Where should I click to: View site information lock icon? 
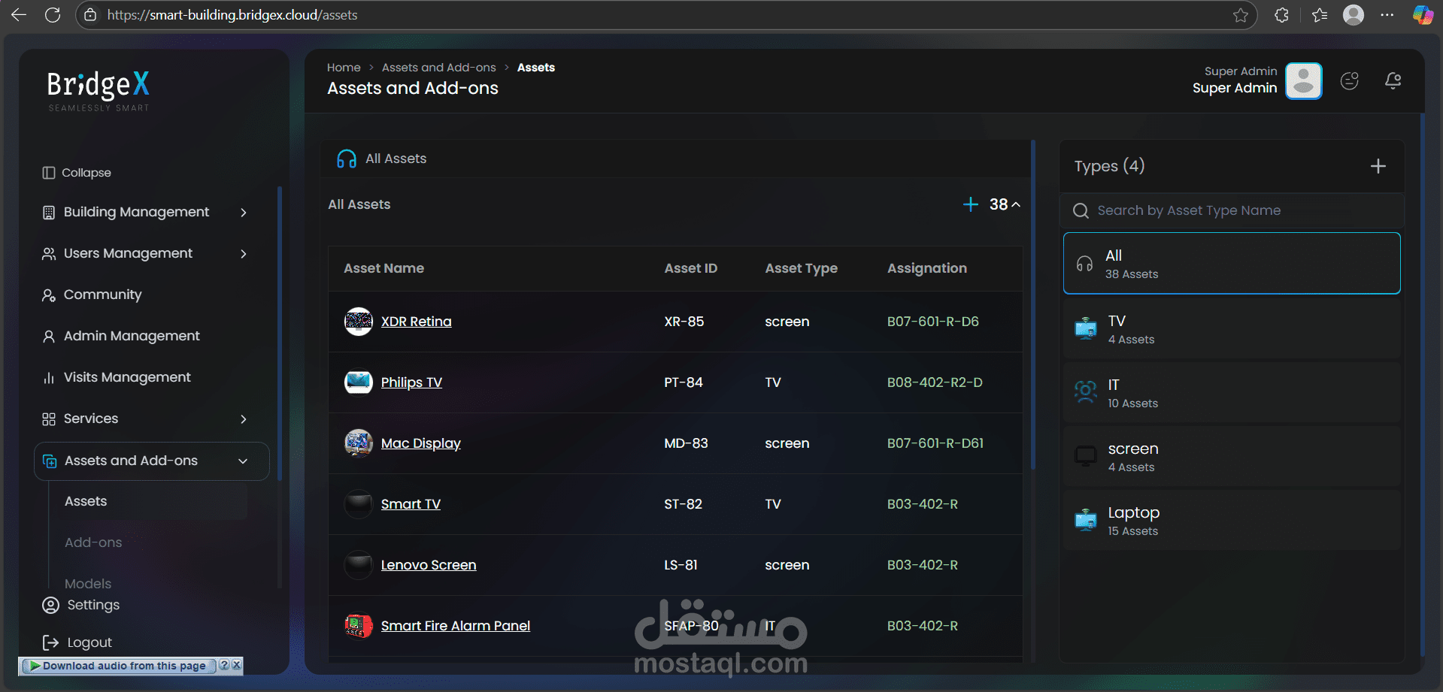[x=90, y=15]
